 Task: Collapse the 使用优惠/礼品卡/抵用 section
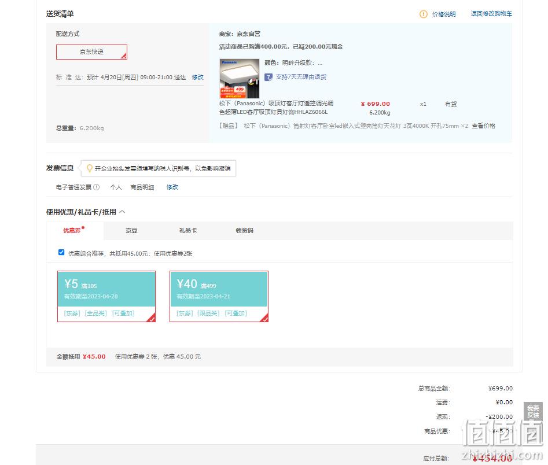point(122,212)
